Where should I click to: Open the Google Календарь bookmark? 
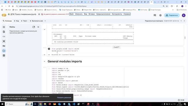coord(155,10)
